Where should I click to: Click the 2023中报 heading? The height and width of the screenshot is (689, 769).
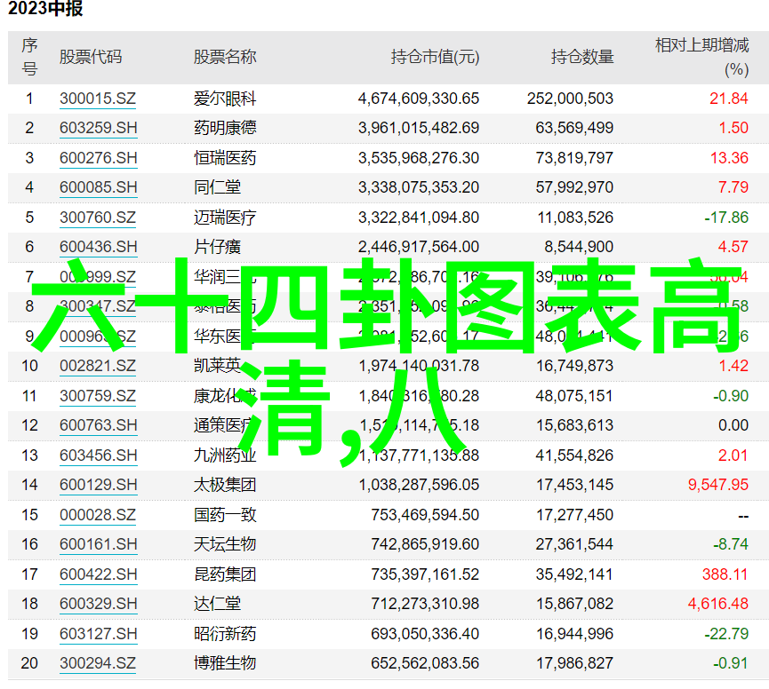pos(45,8)
